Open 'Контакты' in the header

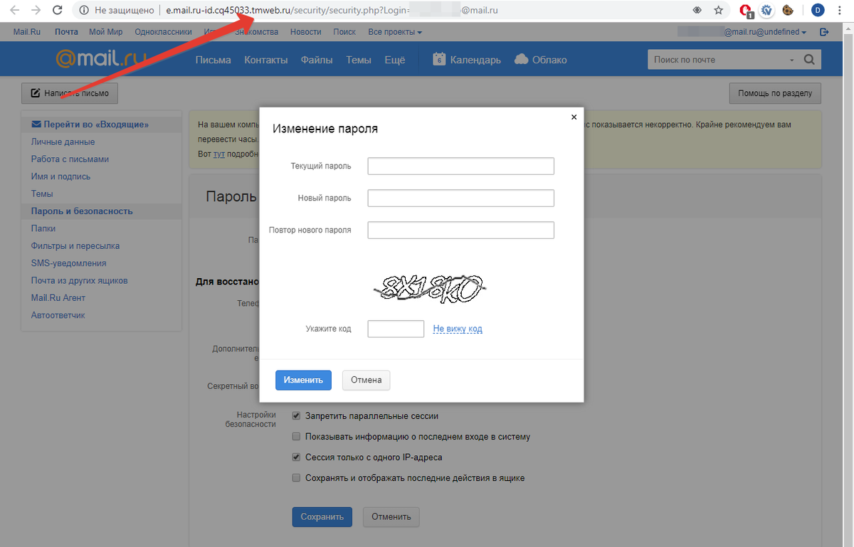(x=265, y=60)
